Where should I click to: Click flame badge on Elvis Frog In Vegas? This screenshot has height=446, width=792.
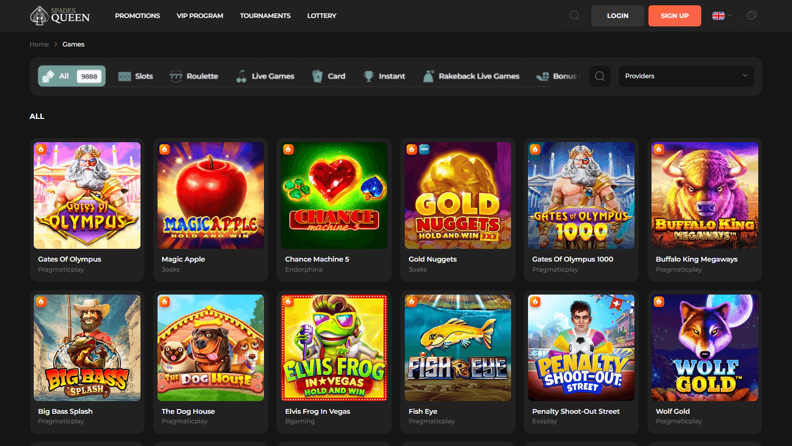point(288,302)
